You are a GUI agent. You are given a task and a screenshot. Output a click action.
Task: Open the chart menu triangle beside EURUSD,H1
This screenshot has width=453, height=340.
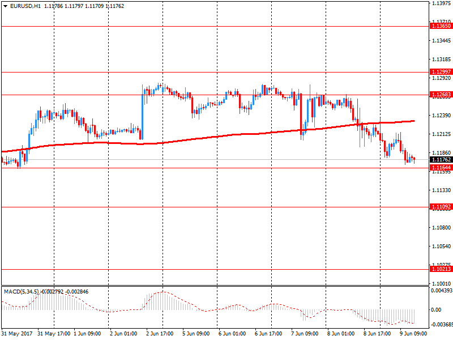(x=5, y=6)
